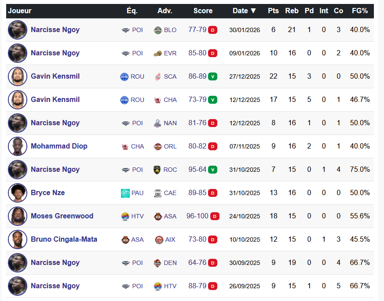
Task: Click the DEN opponent team logo icon
Action: pos(158,263)
